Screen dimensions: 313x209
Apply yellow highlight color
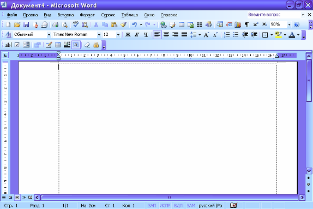279,35
